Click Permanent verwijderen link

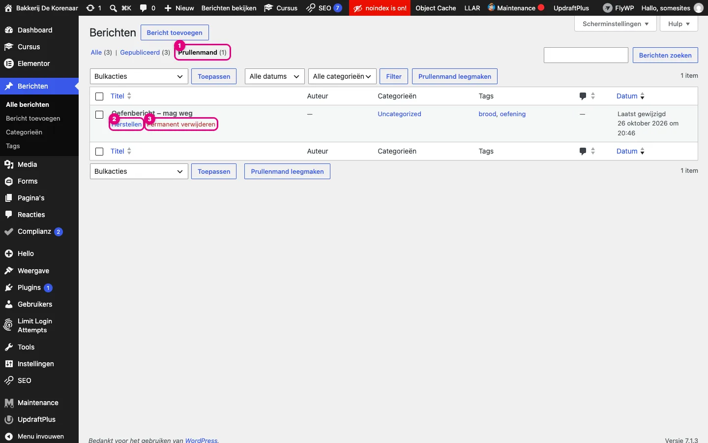(x=181, y=124)
